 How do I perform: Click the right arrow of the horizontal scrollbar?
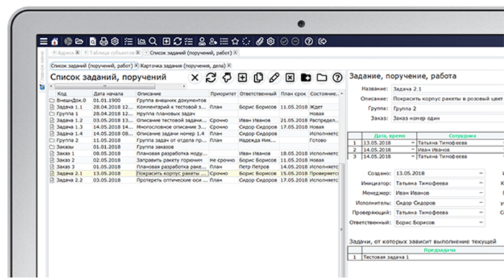tap(184, 86)
